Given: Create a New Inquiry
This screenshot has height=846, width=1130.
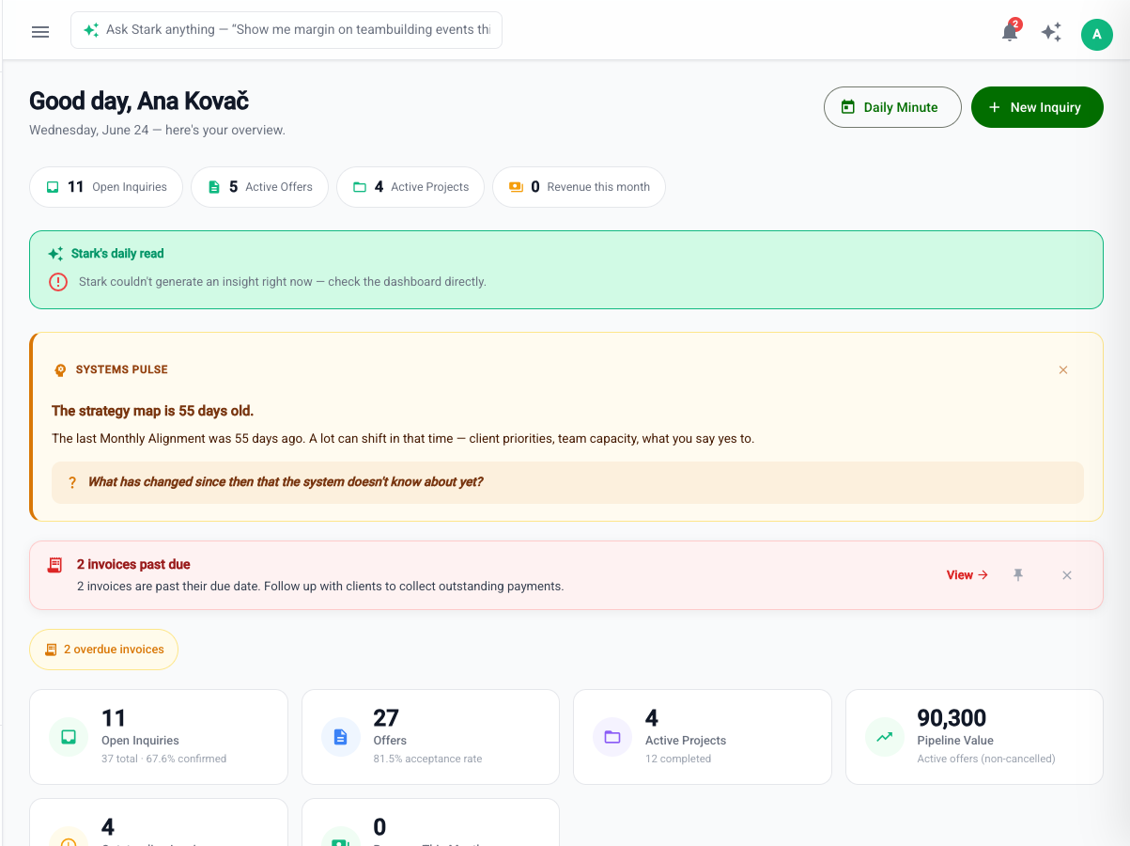Looking at the screenshot, I should [1037, 107].
